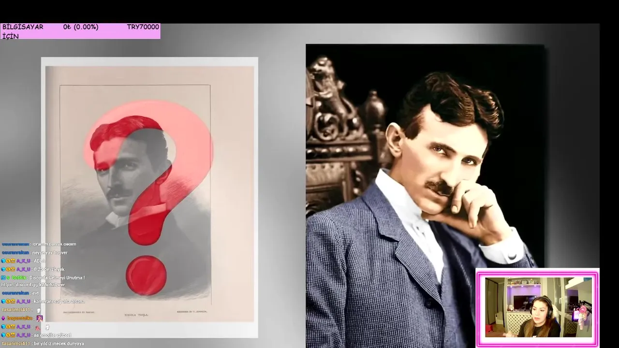Click the colorized Tesla photograph
Image resolution: width=619 pixels, height=348 pixels.
click(425, 196)
